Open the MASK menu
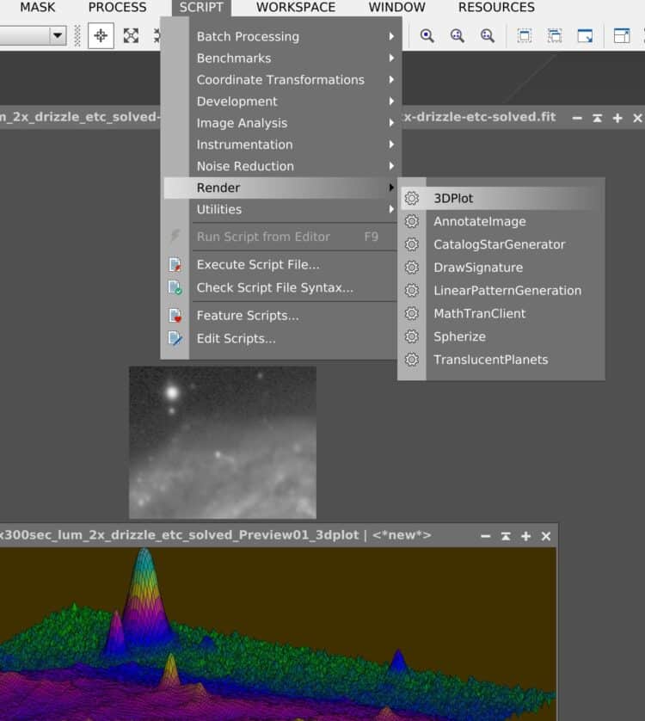The height and width of the screenshot is (721, 645). 37,8
